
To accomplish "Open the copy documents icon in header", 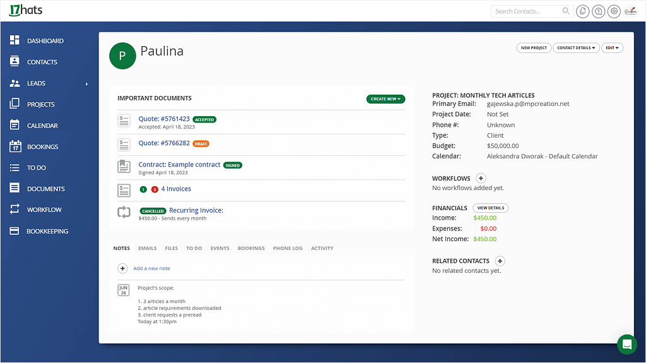I will tap(582, 11).
